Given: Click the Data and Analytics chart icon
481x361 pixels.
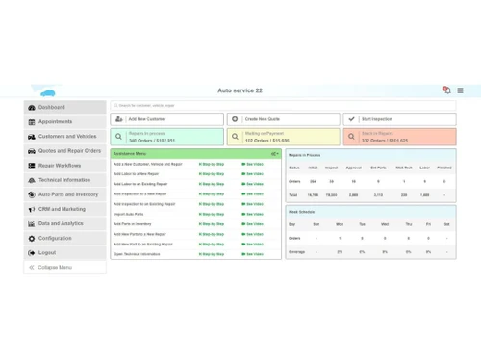Looking at the screenshot, I should point(32,224).
